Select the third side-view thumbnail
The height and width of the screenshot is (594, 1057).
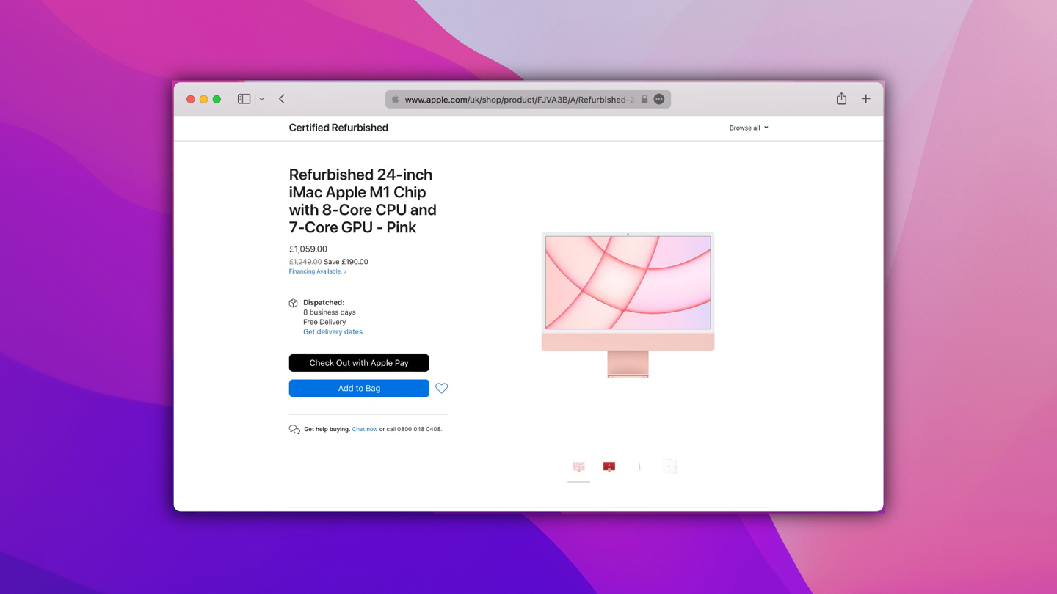point(639,466)
